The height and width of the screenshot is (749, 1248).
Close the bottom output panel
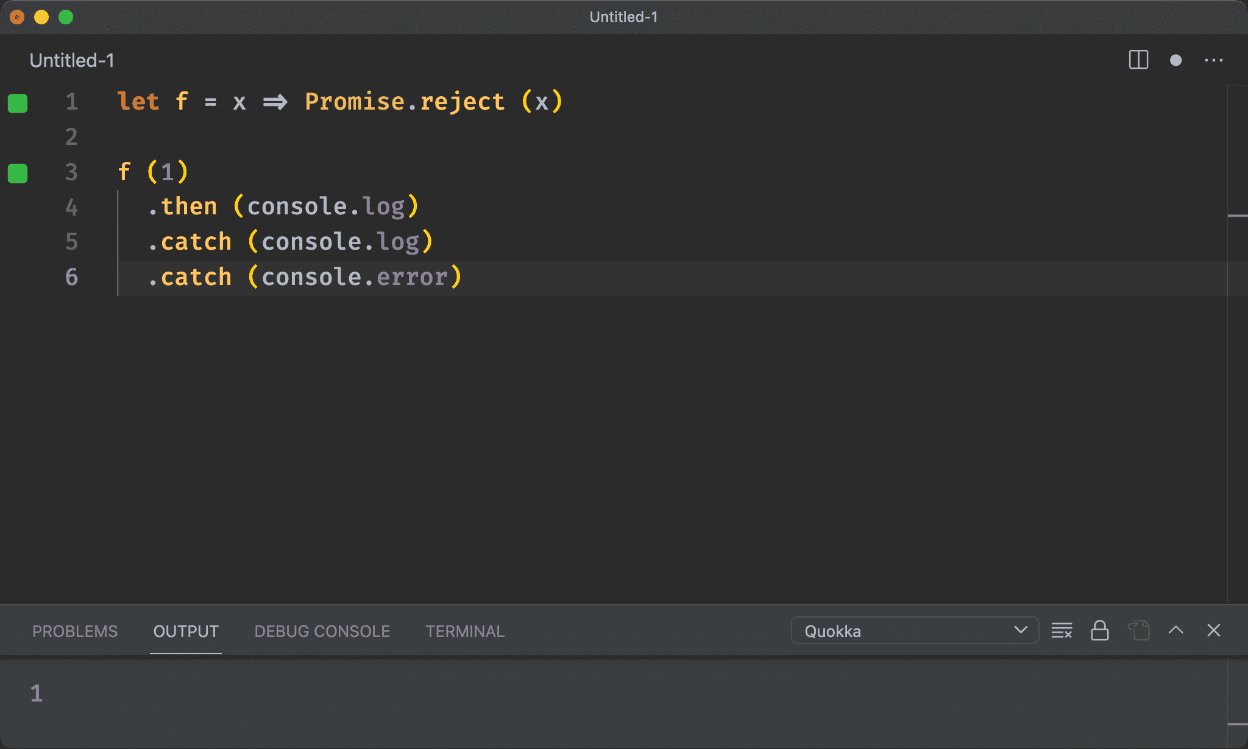tap(1213, 630)
